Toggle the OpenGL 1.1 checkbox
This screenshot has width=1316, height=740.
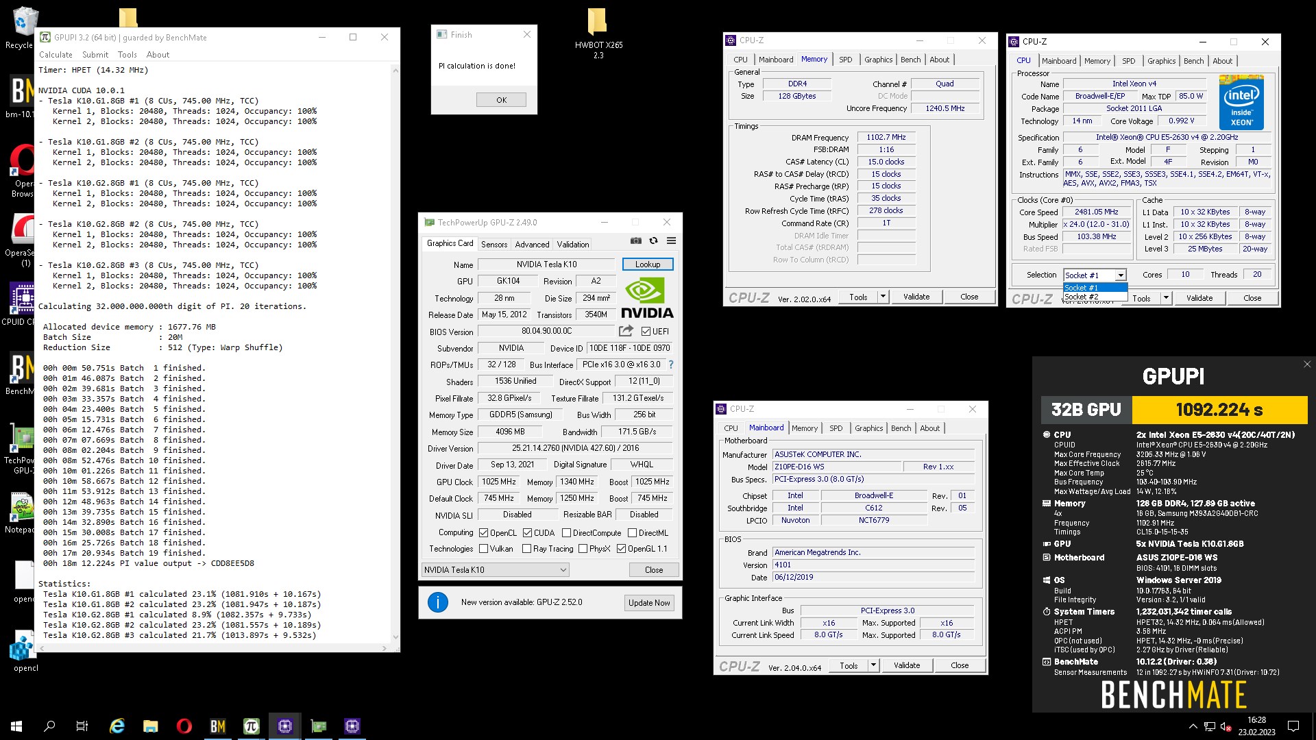(x=622, y=549)
